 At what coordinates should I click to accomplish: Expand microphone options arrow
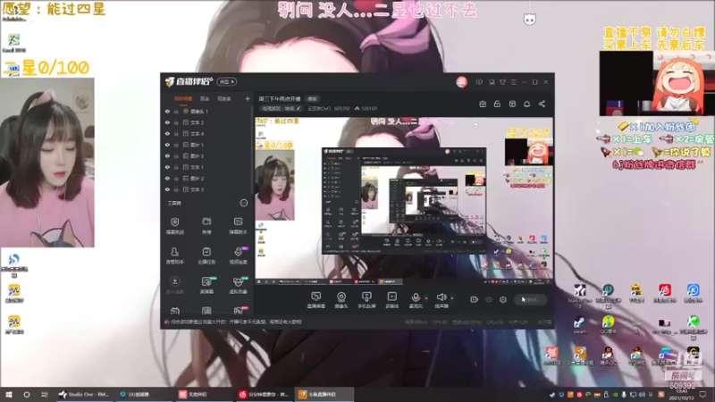click(x=426, y=298)
